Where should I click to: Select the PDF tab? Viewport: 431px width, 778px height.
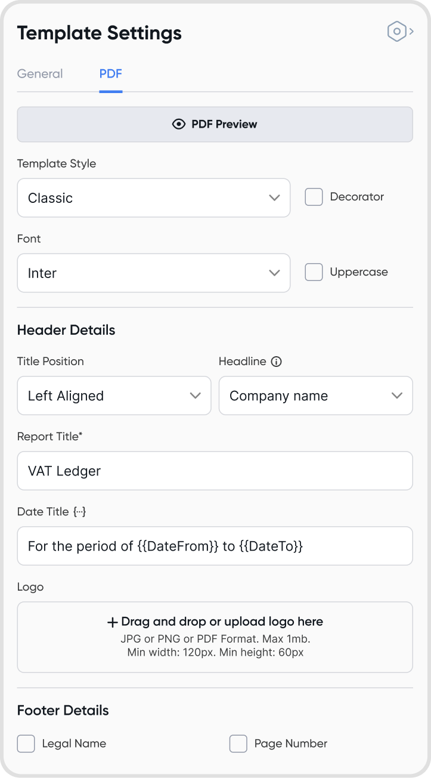(111, 74)
